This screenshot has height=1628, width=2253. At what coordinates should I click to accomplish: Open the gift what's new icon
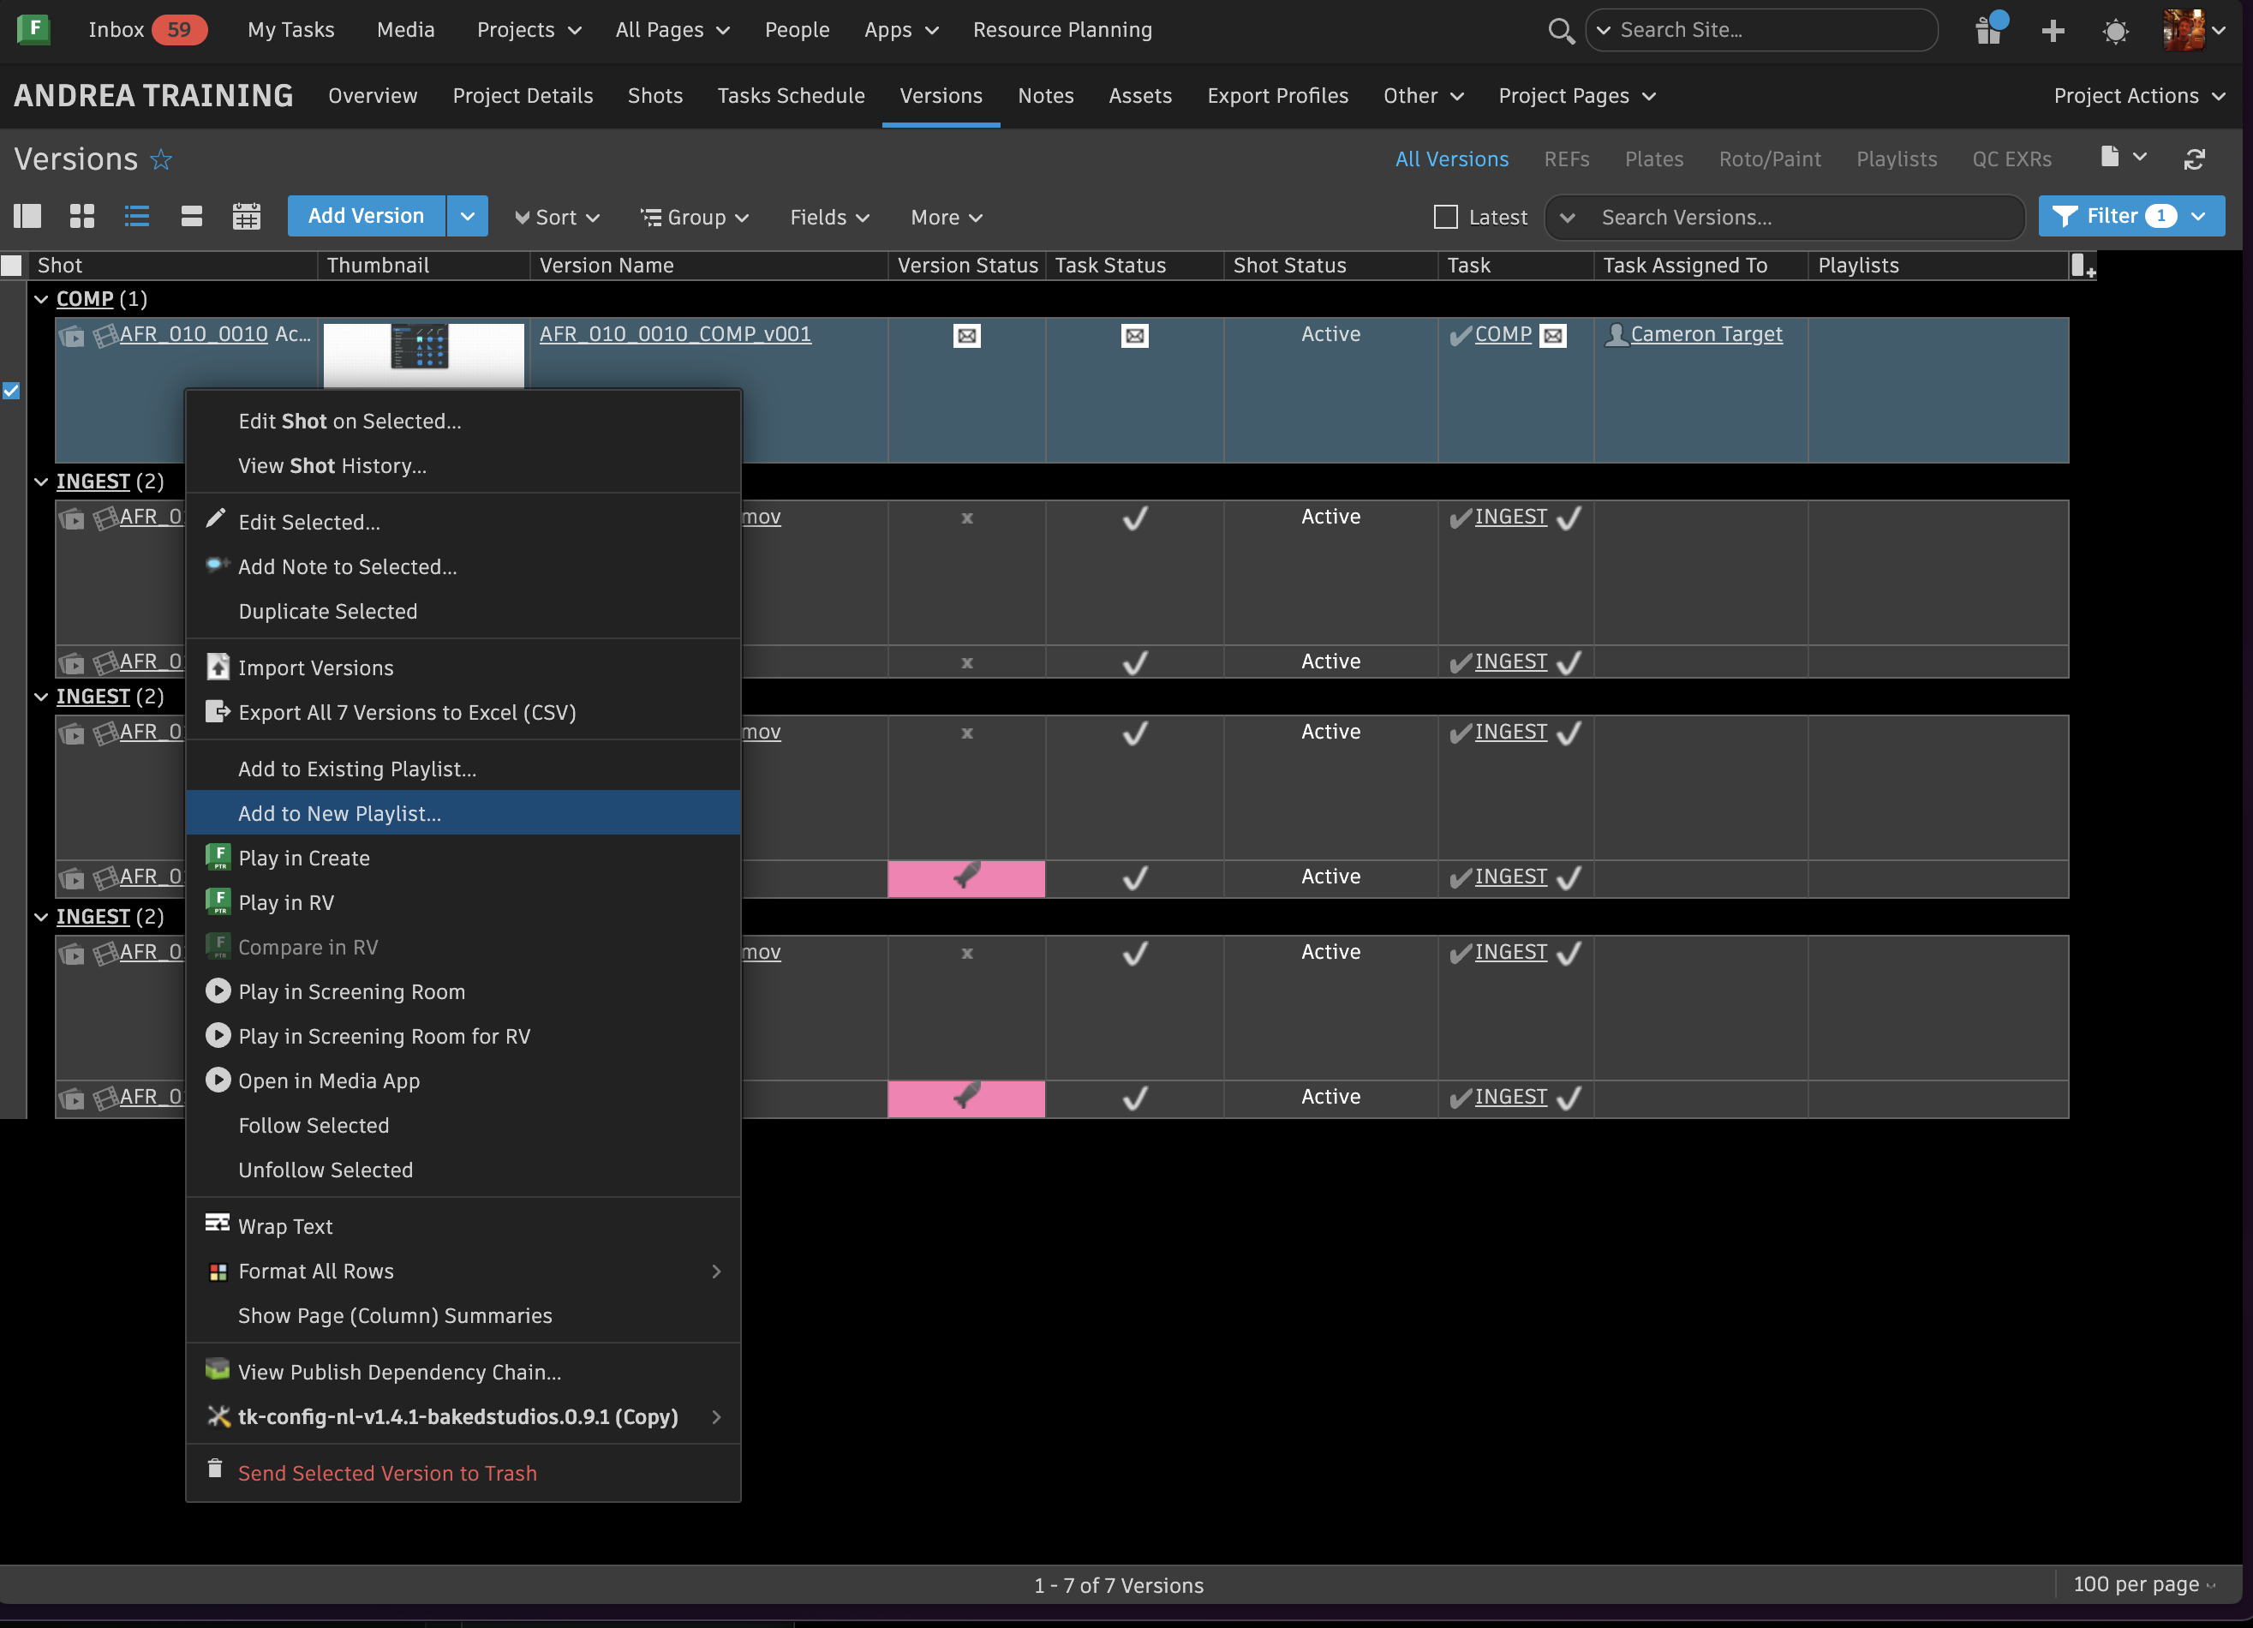[x=1989, y=31]
